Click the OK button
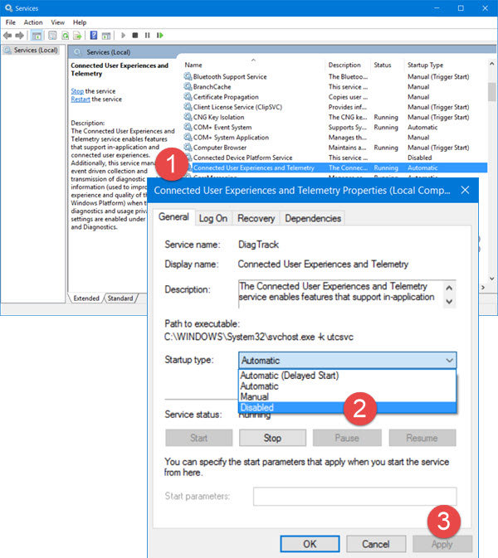This screenshot has width=498, height=558. pyautogui.click(x=309, y=544)
